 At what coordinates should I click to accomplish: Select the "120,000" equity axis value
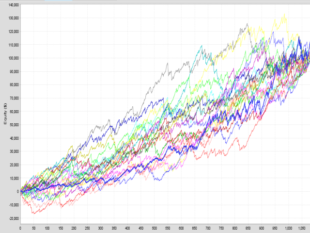coord(14,32)
